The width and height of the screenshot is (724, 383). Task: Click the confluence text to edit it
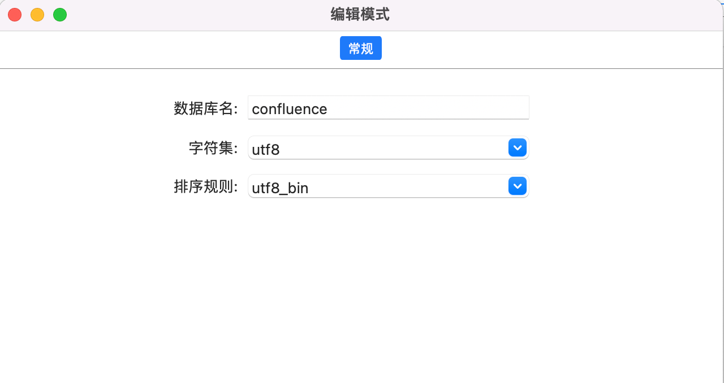point(289,108)
